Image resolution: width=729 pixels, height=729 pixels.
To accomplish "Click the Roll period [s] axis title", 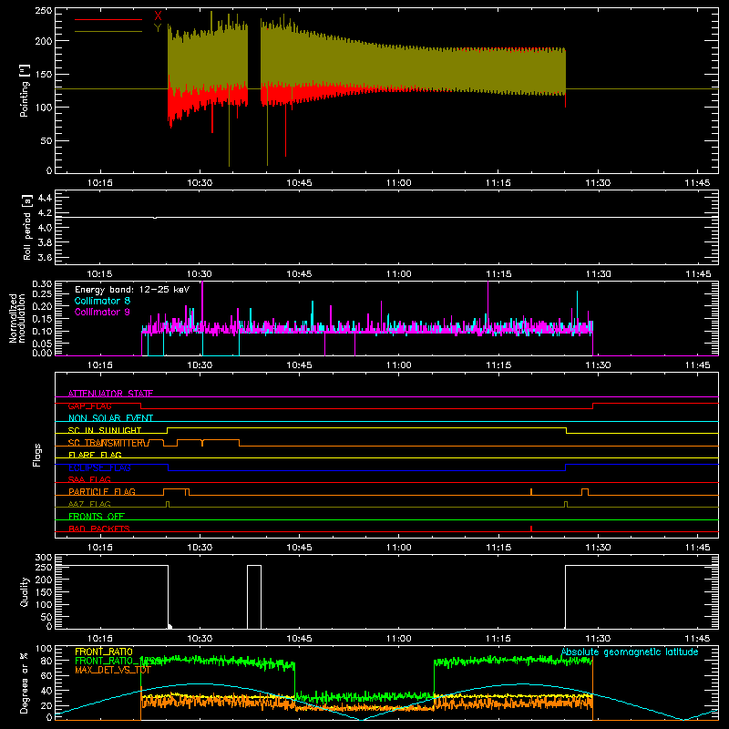I will click(x=26, y=227).
